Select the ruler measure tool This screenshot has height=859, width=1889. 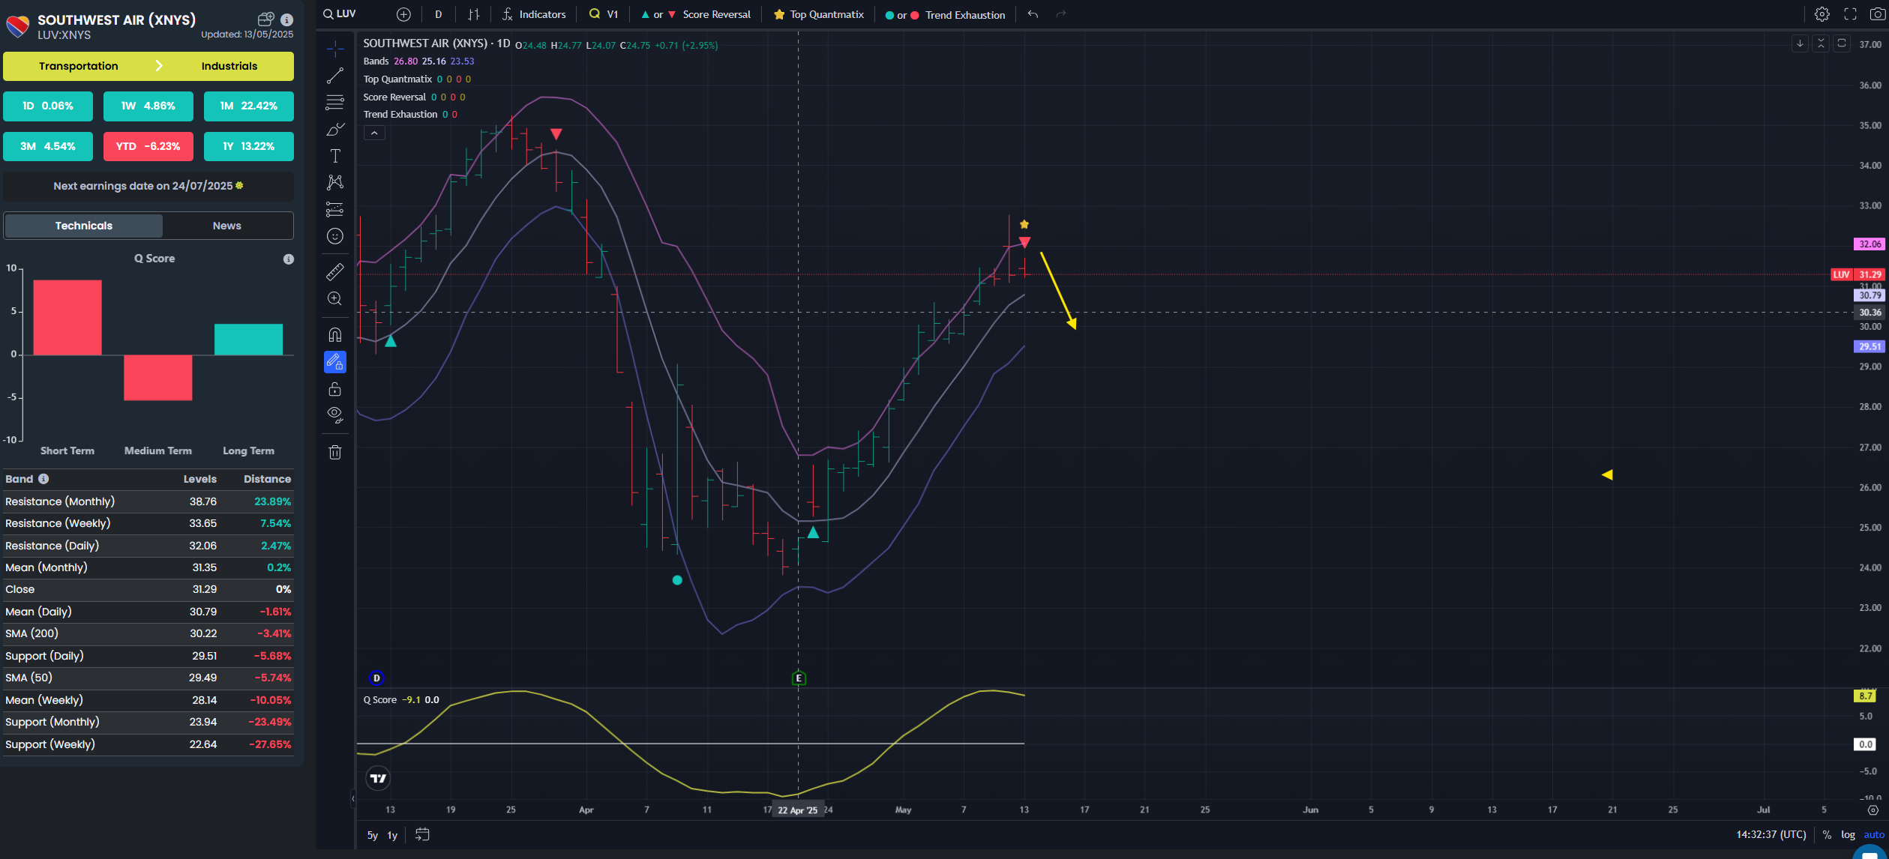click(x=335, y=271)
